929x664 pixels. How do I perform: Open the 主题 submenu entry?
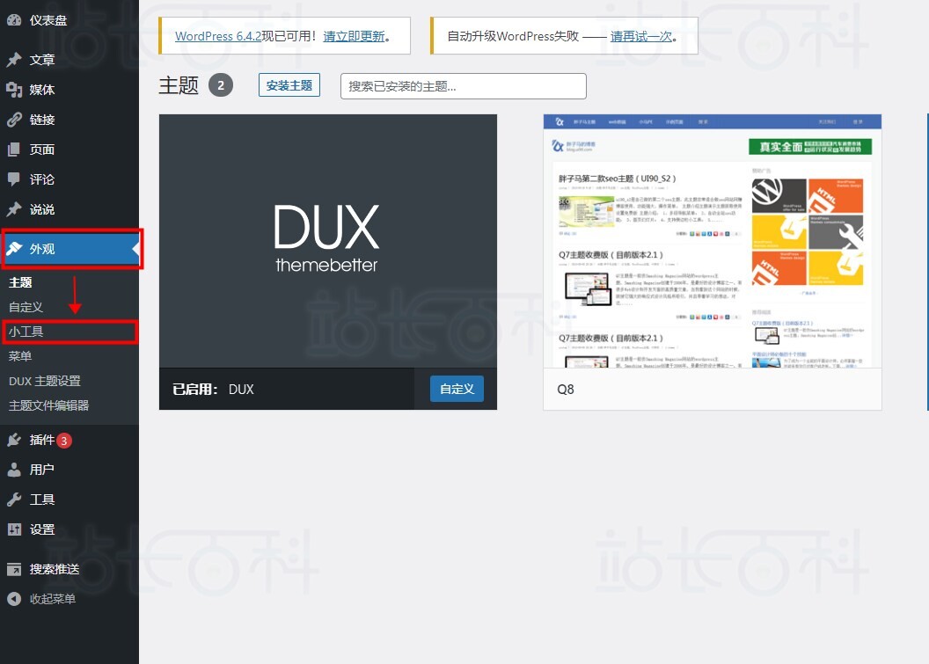pos(20,282)
